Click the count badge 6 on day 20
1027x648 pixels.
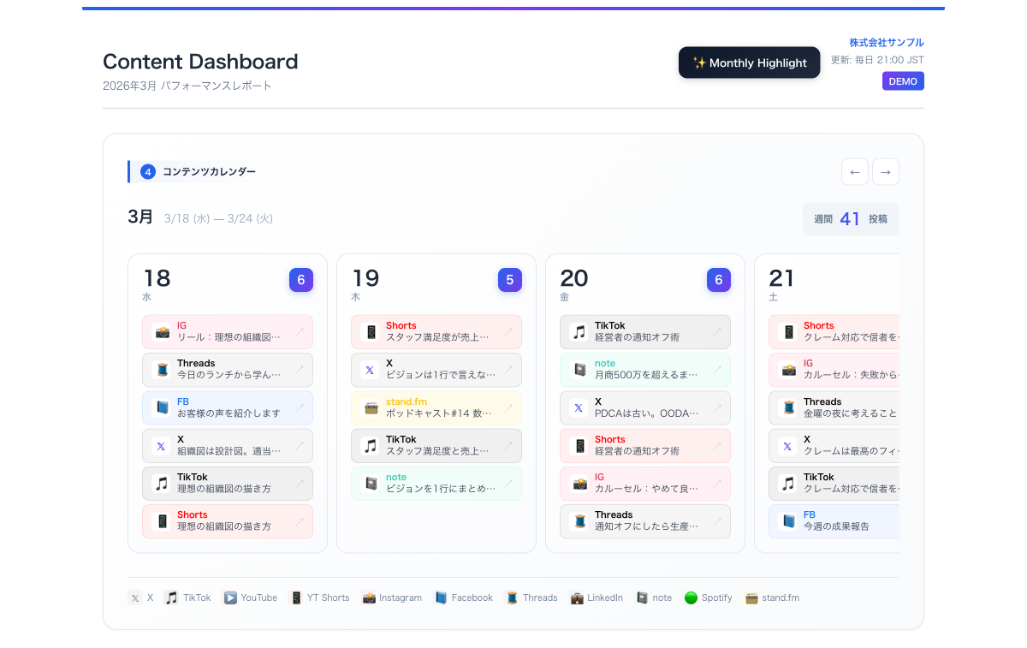[719, 280]
